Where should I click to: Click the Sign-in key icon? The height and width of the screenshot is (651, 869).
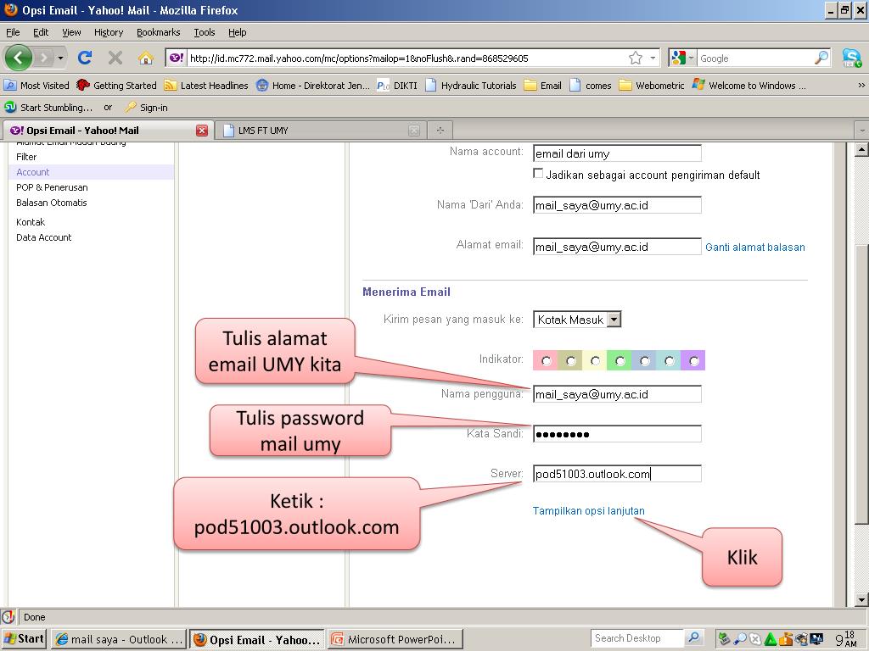point(130,107)
